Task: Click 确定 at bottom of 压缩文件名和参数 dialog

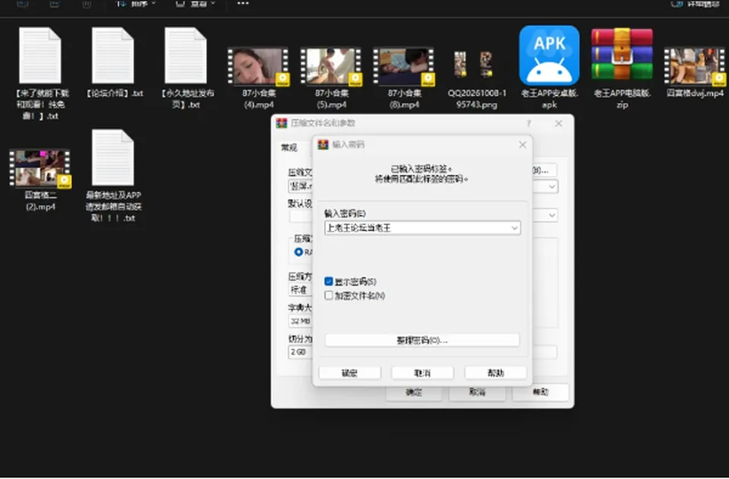Action: click(413, 392)
